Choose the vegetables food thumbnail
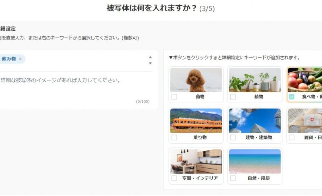322x196 pixels. point(305,80)
